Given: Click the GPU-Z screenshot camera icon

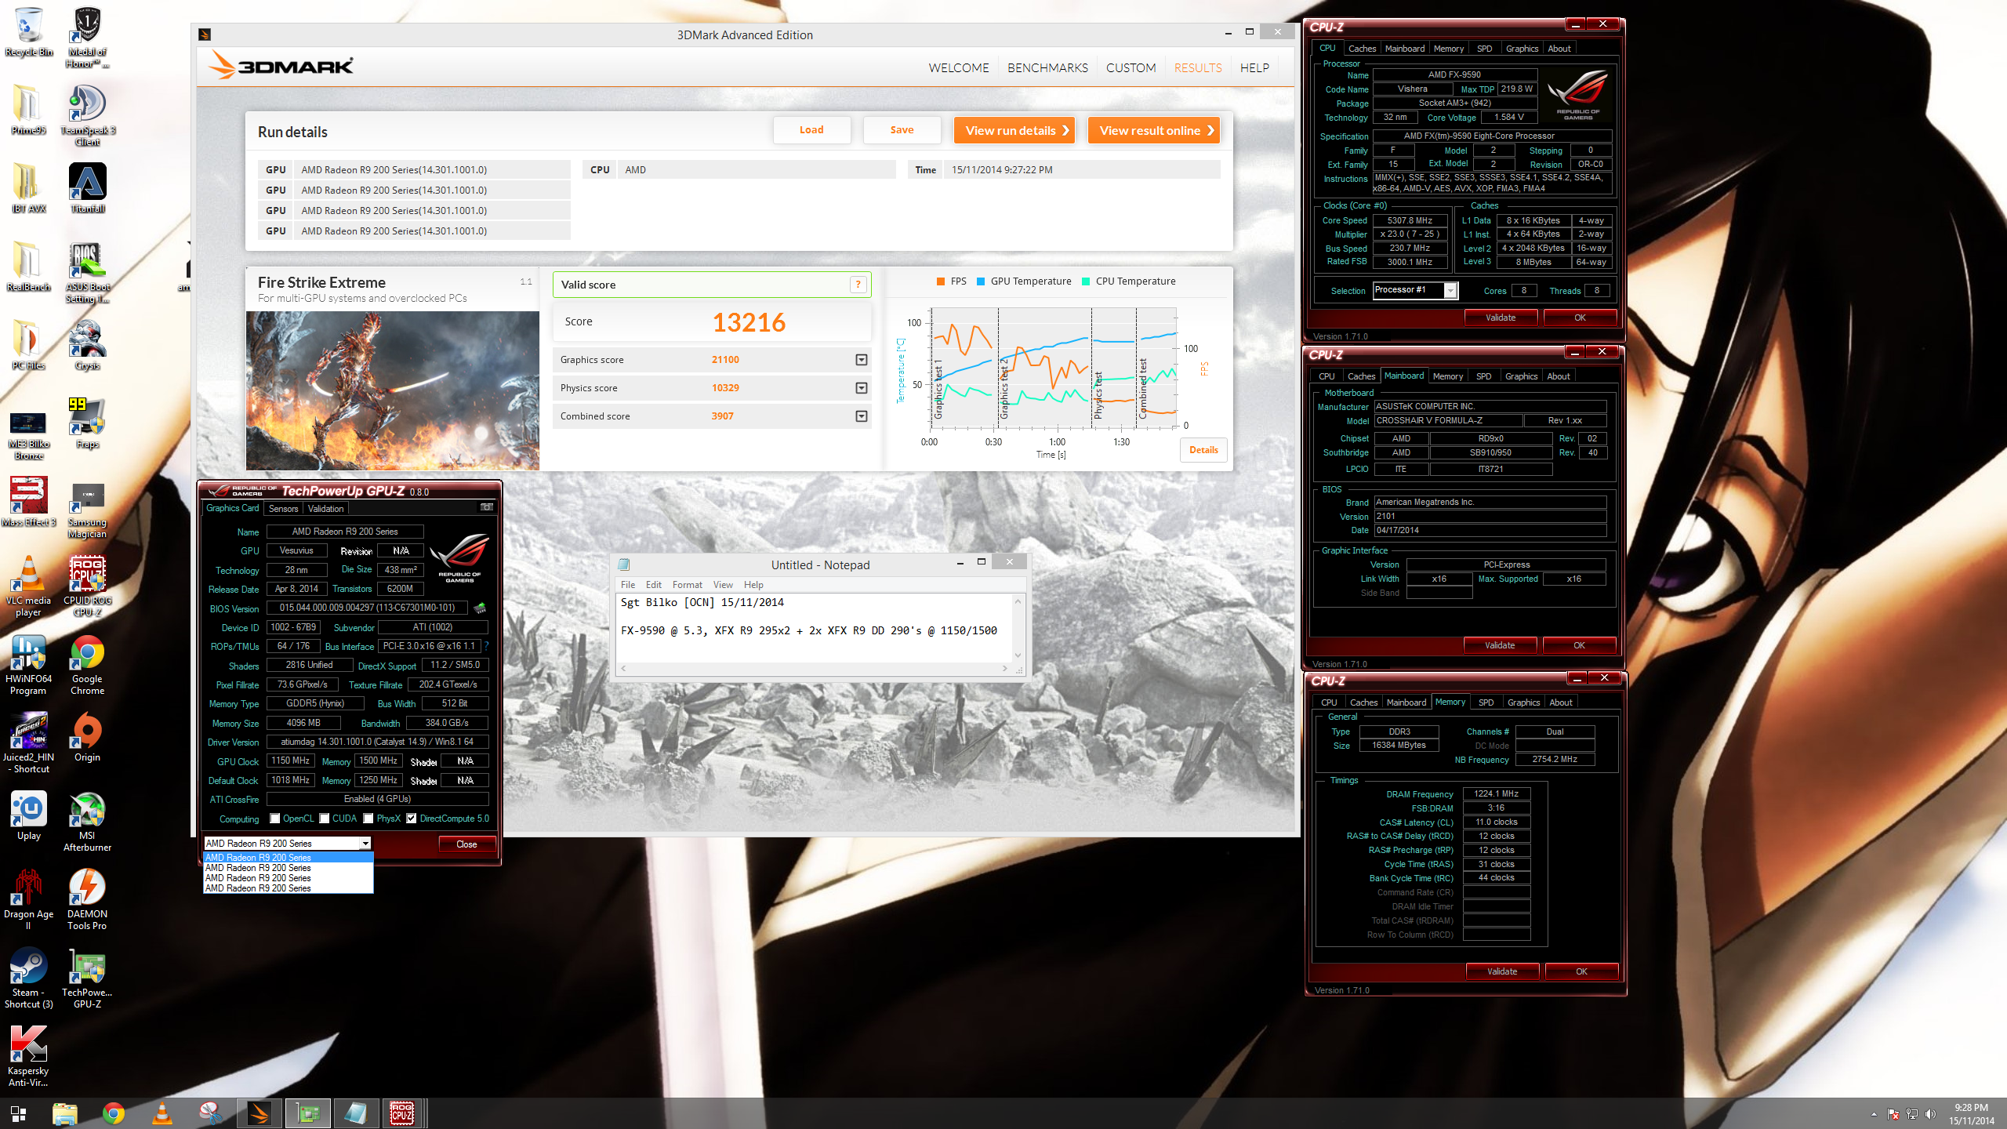Looking at the screenshot, I should pos(487,507).
